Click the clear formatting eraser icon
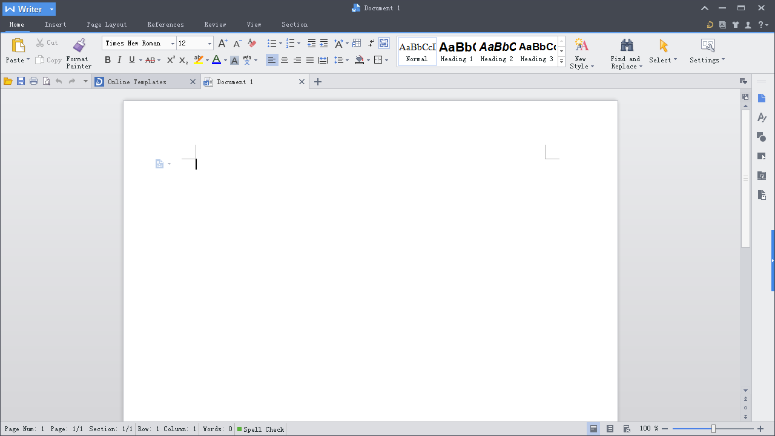 pyautogui.click(x=252, y=43)
